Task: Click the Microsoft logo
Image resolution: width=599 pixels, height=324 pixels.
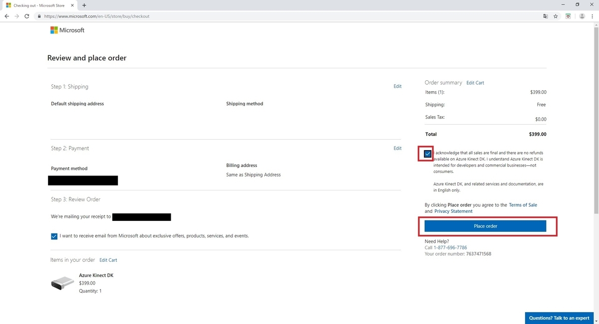Action: click(x=67, y=30)
